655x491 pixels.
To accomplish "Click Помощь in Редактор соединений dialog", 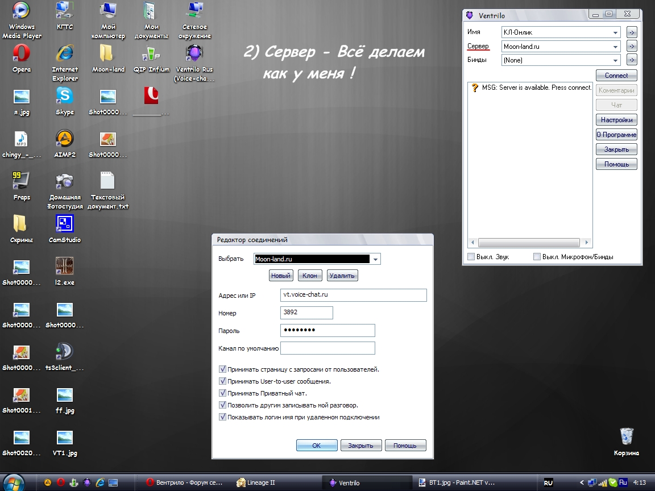I will (405, 446).
